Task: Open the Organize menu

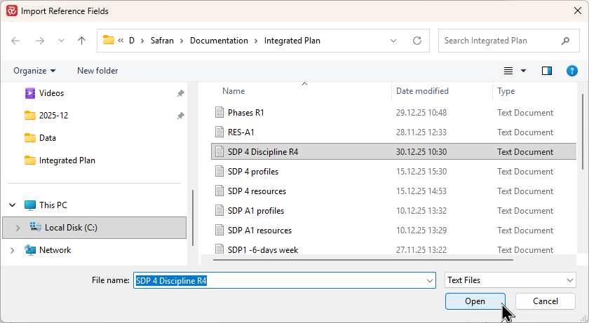Action: tap(34, 71)
